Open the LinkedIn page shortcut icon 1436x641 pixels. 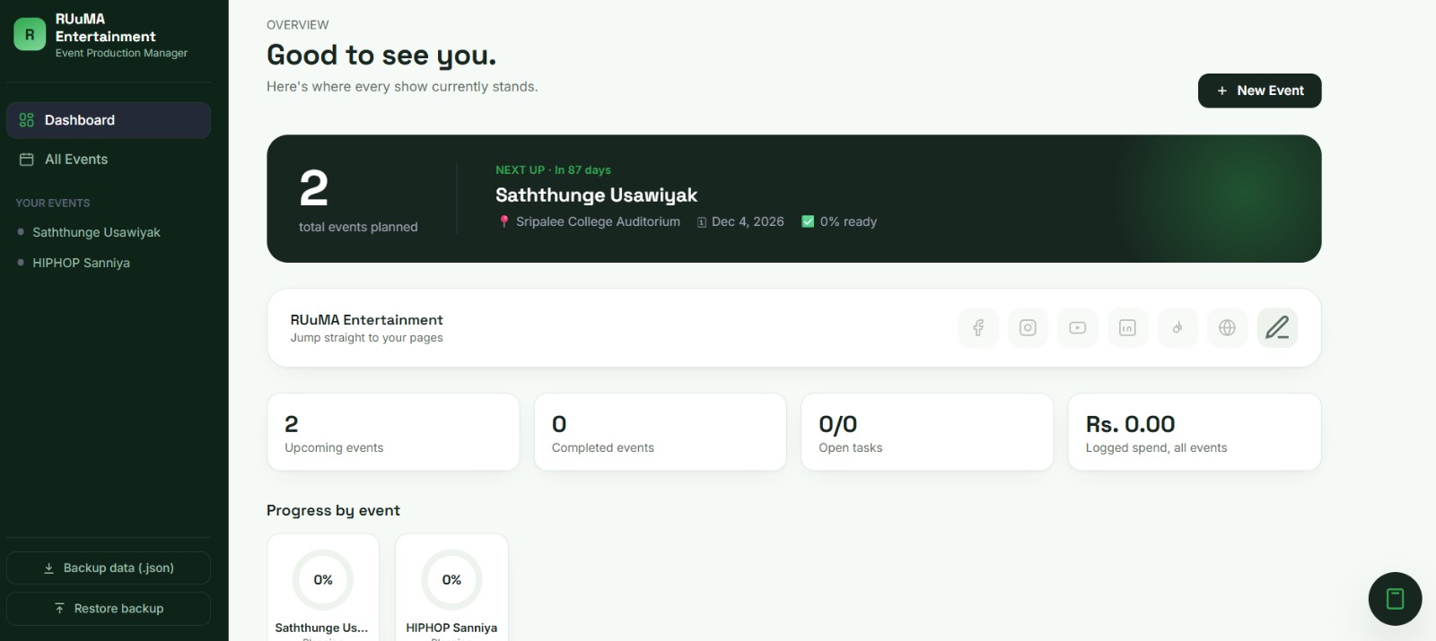1127,328
